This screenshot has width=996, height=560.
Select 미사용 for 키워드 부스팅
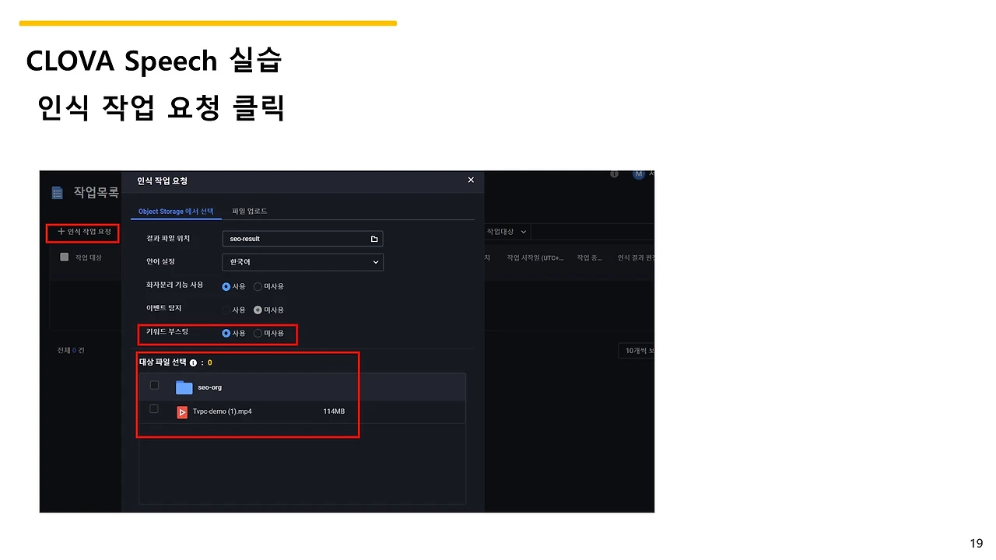[x=258, y=334]
